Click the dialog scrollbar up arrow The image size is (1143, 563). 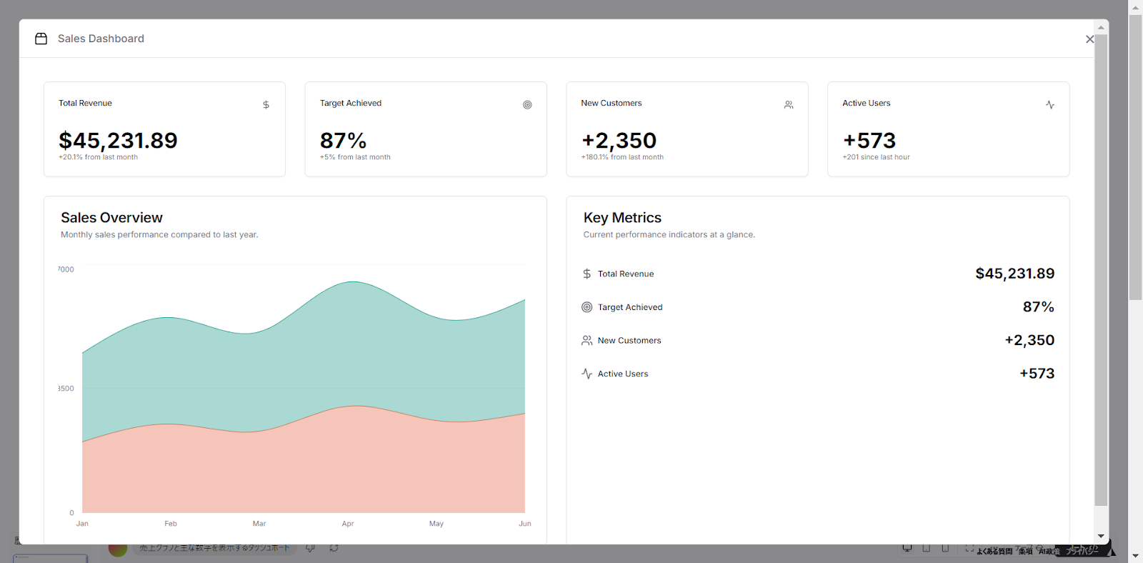coord(1101,27)
